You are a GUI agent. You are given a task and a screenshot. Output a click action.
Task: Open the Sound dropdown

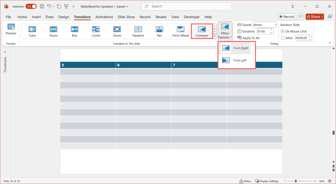[265, 25]
